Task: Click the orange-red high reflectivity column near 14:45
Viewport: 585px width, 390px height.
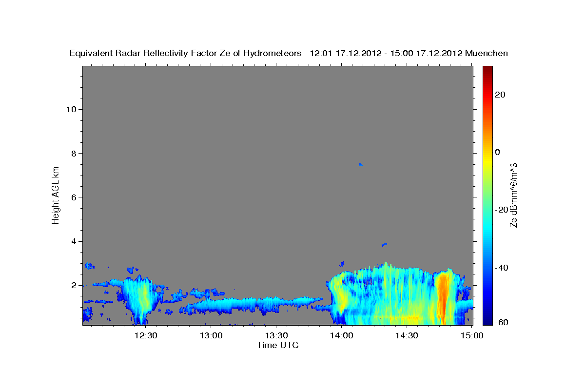Action: click(x=443, y=297)
